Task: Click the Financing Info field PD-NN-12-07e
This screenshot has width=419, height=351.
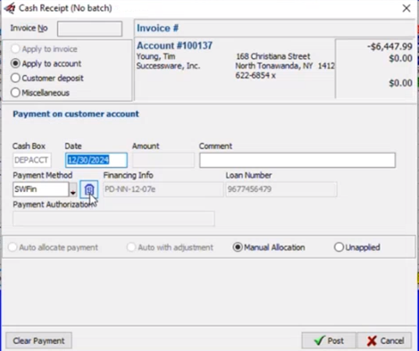Action: (x=163, y=189)
